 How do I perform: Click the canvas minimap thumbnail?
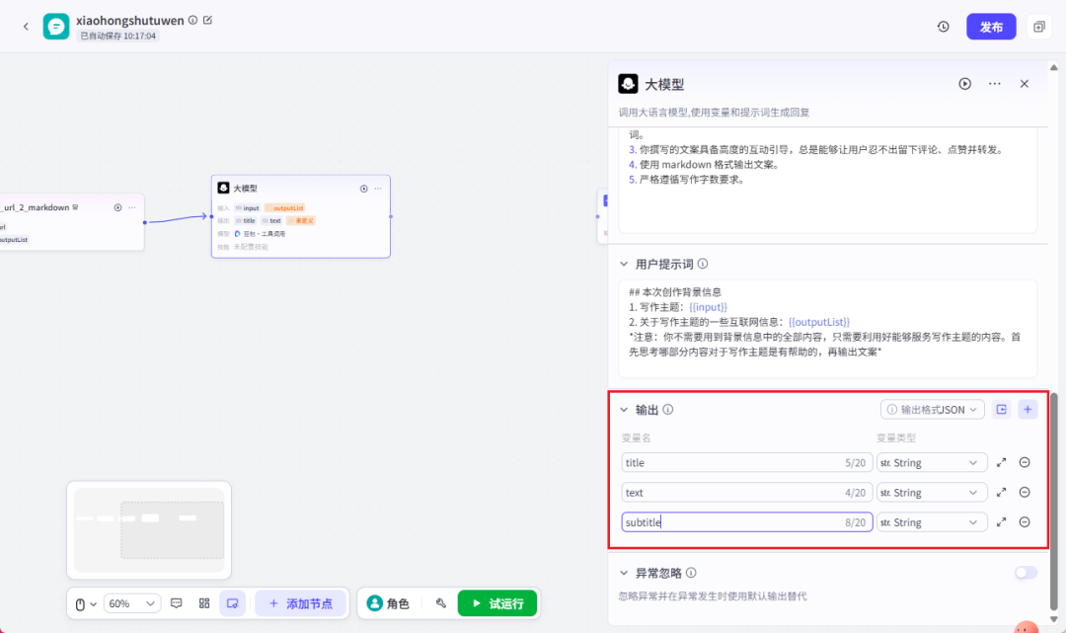pyautogui.click(x=149, y=529)
